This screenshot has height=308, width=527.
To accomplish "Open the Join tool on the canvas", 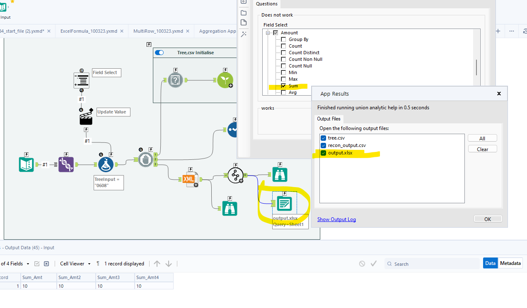I will (x=236, y=176).
